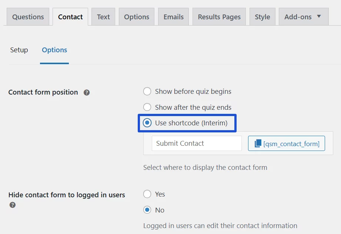Click the 'Contact form position' label
341x234 pixels.
tap(43, 92)
